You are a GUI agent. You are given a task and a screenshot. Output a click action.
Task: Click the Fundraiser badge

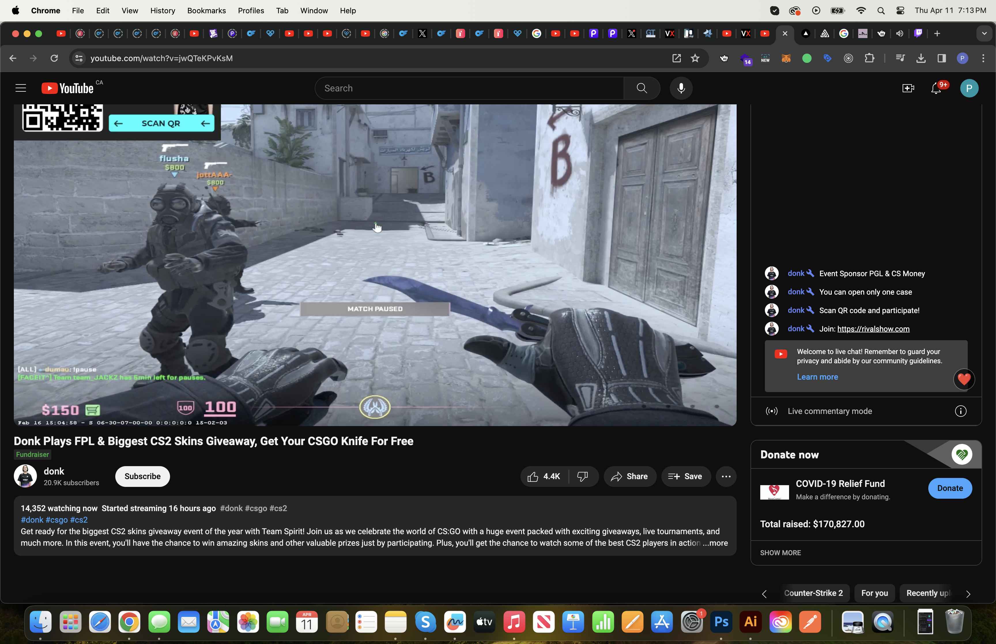pyautogui.click(x=32, y=455)
